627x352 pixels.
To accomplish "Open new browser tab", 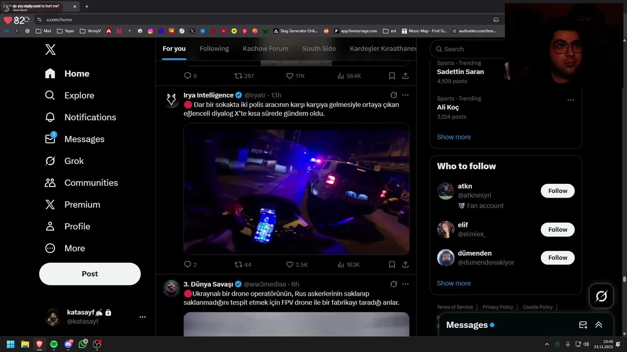I will pyautogui.click(x=87, y=6).
